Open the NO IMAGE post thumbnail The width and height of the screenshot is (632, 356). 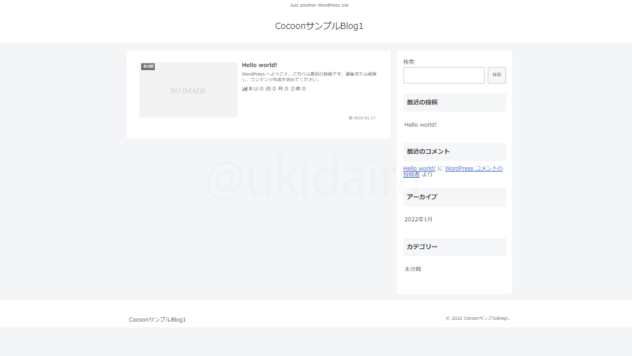tap(189, 90)
